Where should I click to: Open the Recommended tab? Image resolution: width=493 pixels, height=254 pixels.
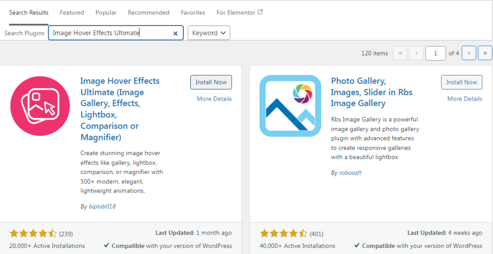pos(148,12)
